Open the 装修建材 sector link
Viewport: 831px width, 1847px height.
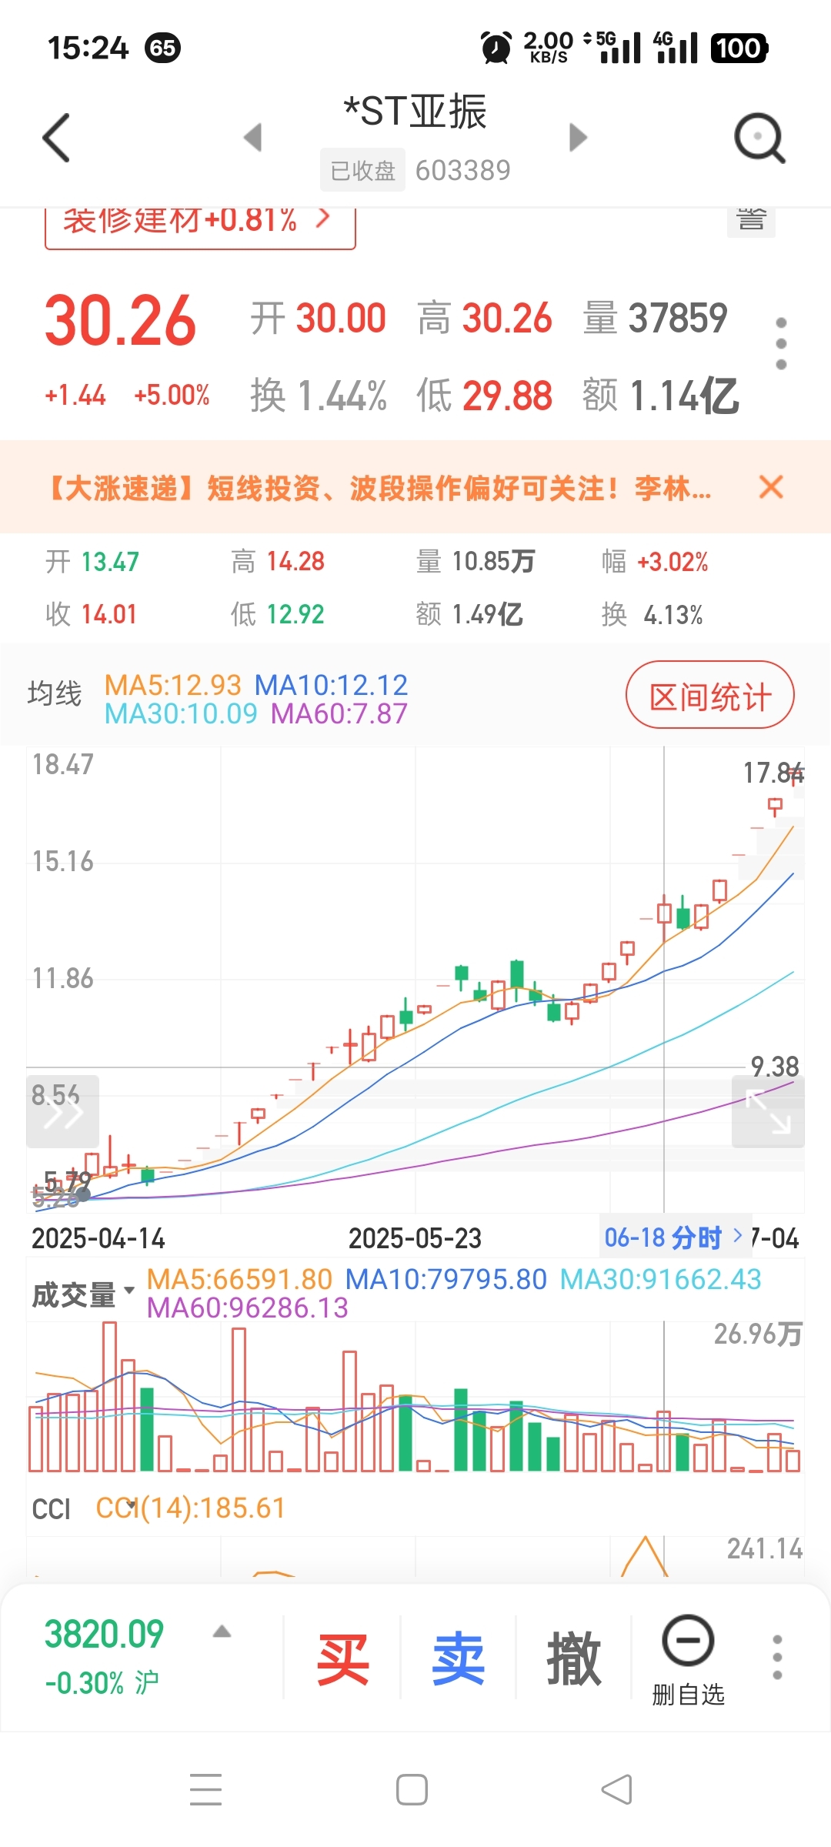200,227
